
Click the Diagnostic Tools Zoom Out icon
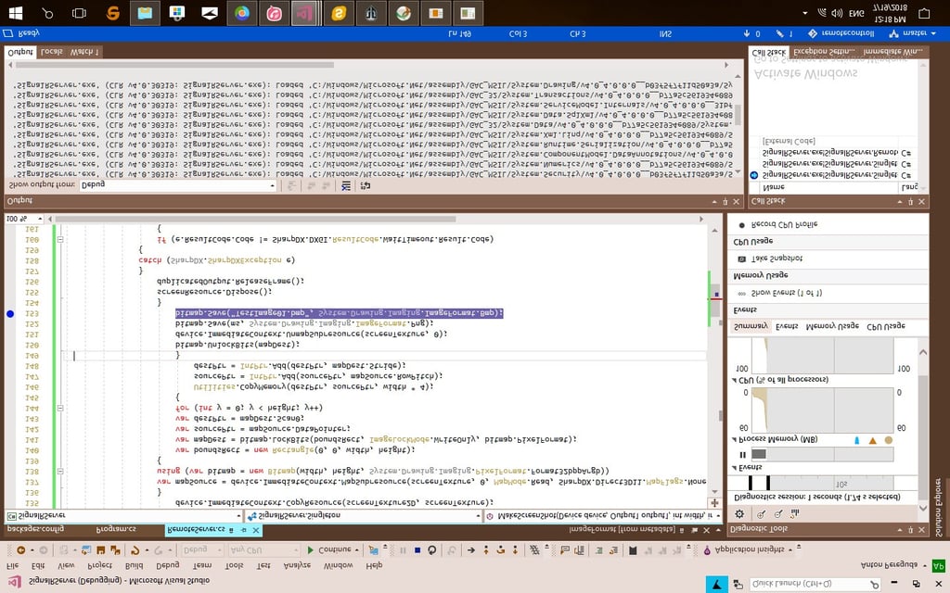(778, 513)
